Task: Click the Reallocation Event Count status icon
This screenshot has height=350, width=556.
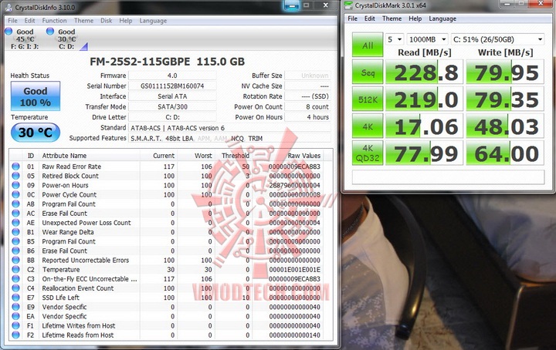Action: click(15, 288)
